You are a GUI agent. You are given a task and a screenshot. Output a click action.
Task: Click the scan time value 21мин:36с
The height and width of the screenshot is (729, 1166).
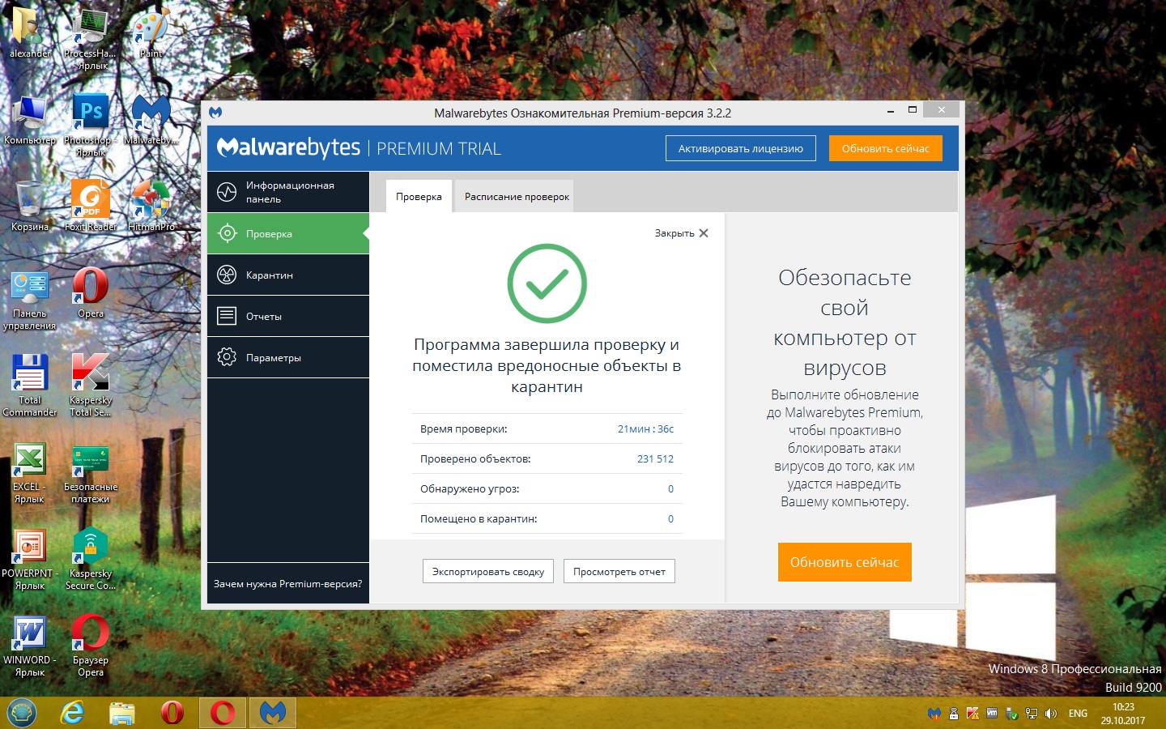pyautogui.click(x=645, y=428)
